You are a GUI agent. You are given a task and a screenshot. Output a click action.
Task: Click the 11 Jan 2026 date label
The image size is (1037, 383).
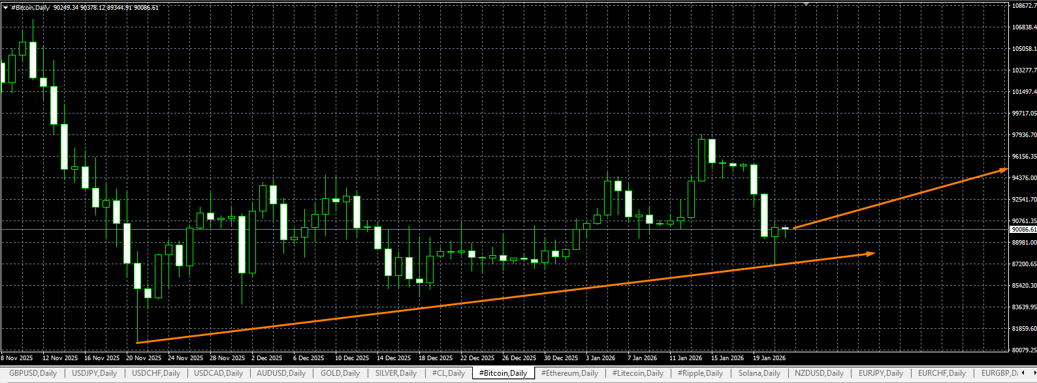point(686,358)
